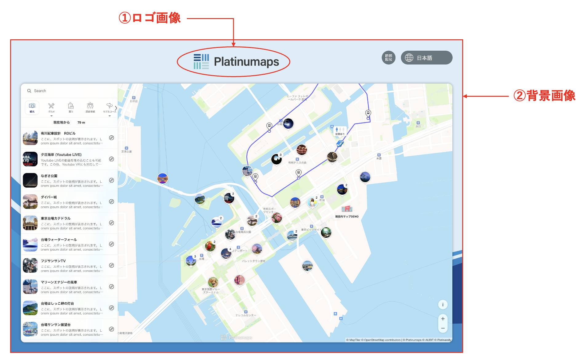Screen dimensions: 588x363
Task: Click the 施設内マップDEMO marker on map
Action: 347,210
